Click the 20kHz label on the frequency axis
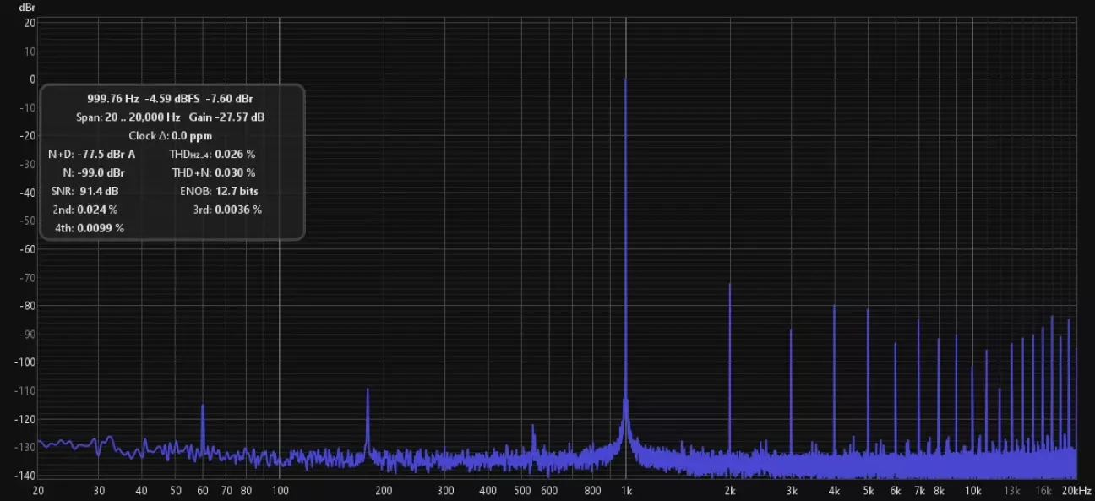This screenshot has height=501, width=1095. click(x=1076, y=491)
